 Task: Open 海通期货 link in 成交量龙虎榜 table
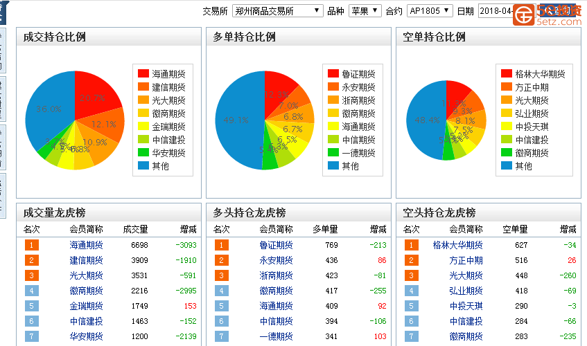click(86, 245)
